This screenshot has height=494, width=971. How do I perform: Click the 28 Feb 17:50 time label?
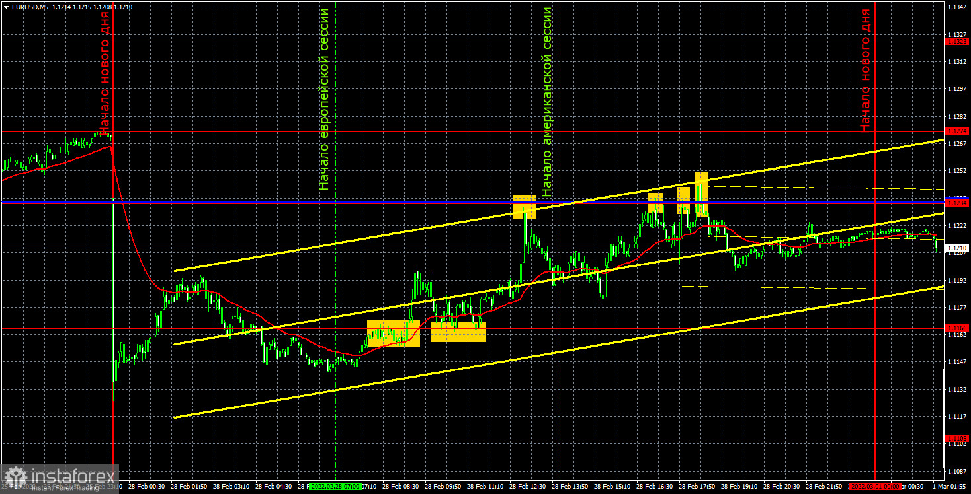697,486
